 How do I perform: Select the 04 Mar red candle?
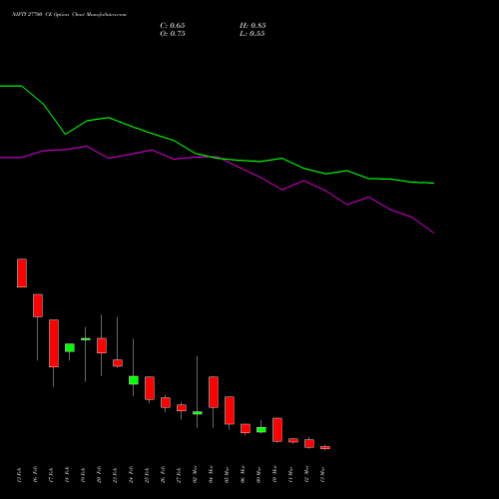tap(214, 392)
